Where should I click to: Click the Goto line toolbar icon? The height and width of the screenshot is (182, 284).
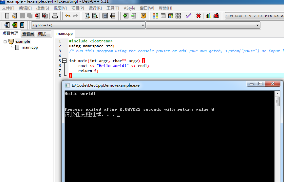113,16
